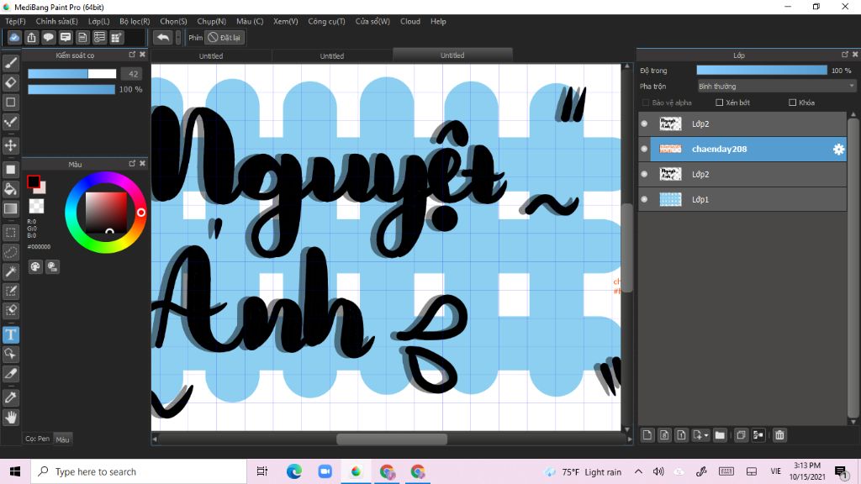Open the Tệp(F) menu
The height and width of the screenshot is (484, 861).
pos(15,21)
